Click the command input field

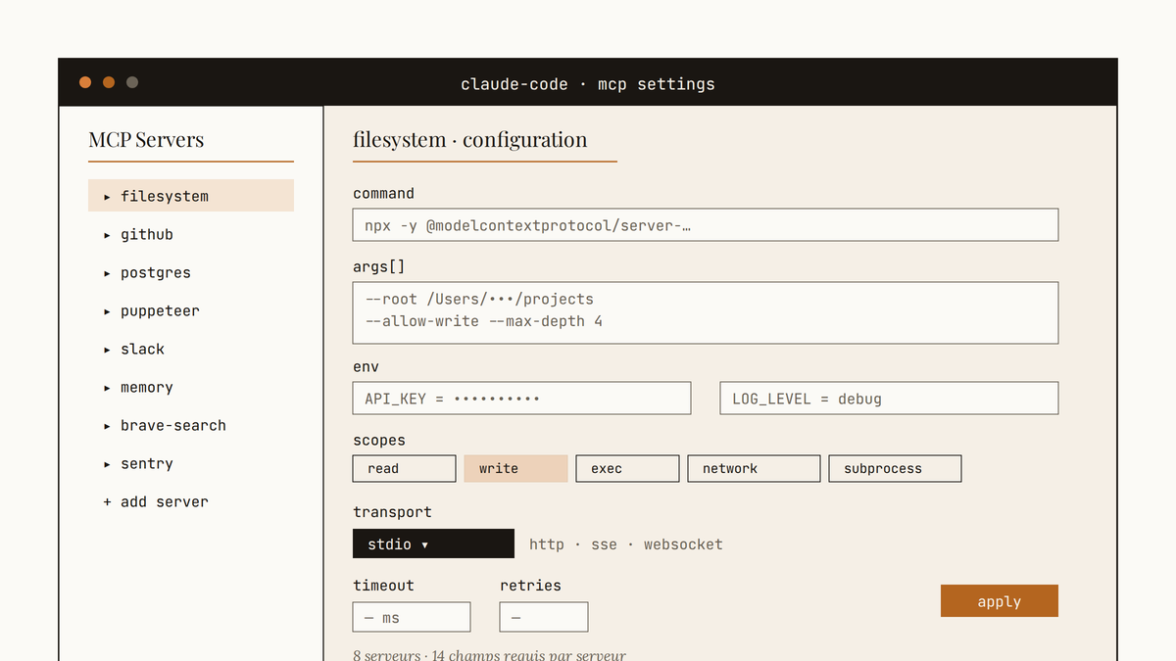pyautogui.click(x=706, y=224)
